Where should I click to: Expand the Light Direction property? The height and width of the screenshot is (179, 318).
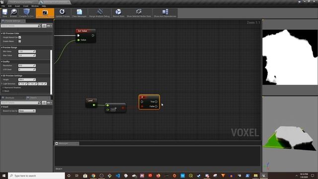pyautogui.click(x=2, y=84)
